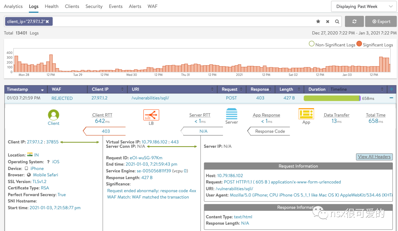Go to the Security tab
The image size is (398, 231).
94,6
